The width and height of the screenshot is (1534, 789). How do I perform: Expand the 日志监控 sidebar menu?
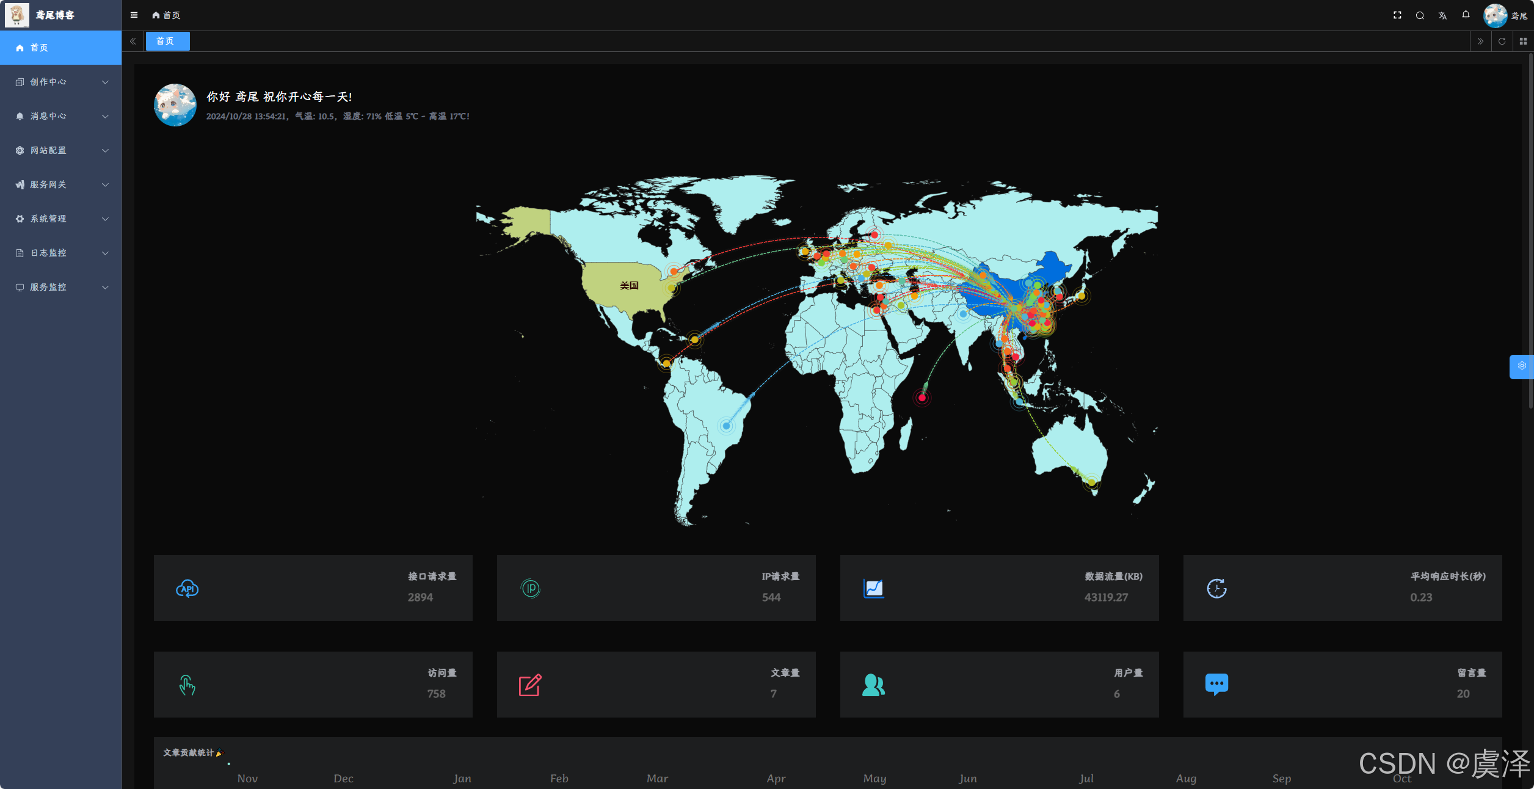61,253
